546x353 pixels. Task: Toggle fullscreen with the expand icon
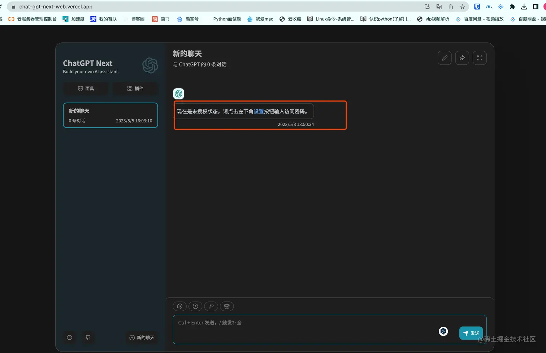point(480,58)
